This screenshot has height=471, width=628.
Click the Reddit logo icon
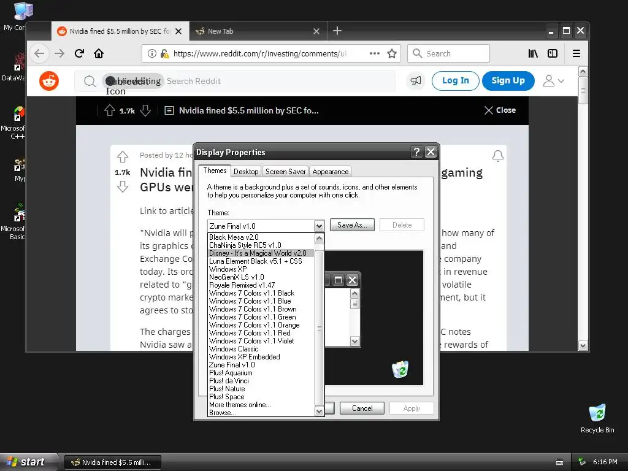49,81
